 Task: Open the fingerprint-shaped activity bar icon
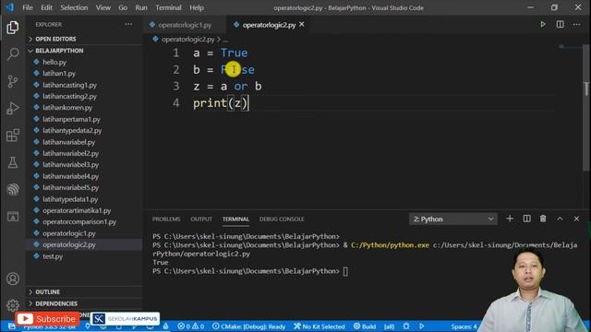(x=12, y=189)
